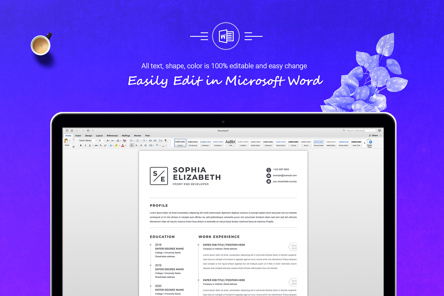444x296 pixels.
Task: Apply the No Spacing style
Action: [x=193, y=143]
